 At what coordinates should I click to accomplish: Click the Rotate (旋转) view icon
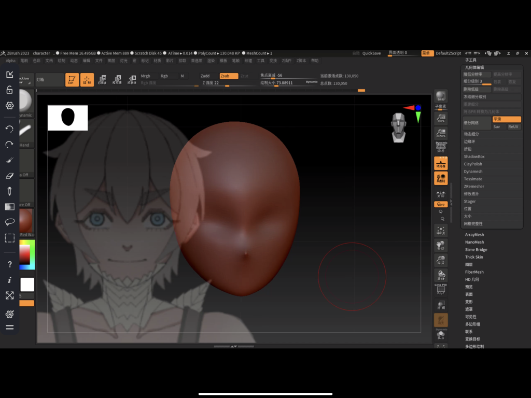point(441,275)
